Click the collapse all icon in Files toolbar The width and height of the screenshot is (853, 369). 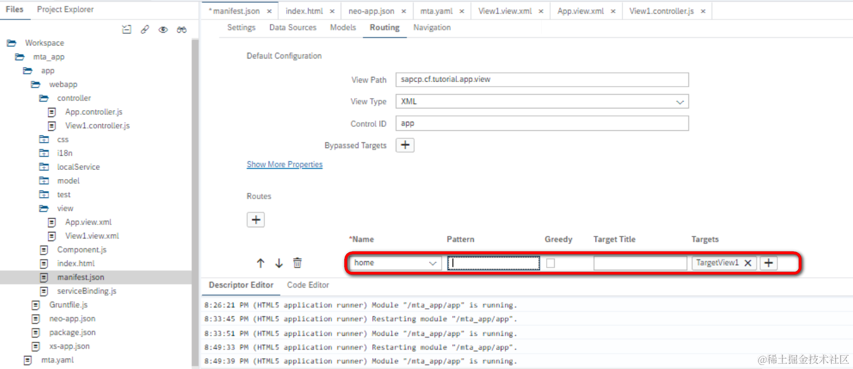pyautogui.click(x=127, y=30)
